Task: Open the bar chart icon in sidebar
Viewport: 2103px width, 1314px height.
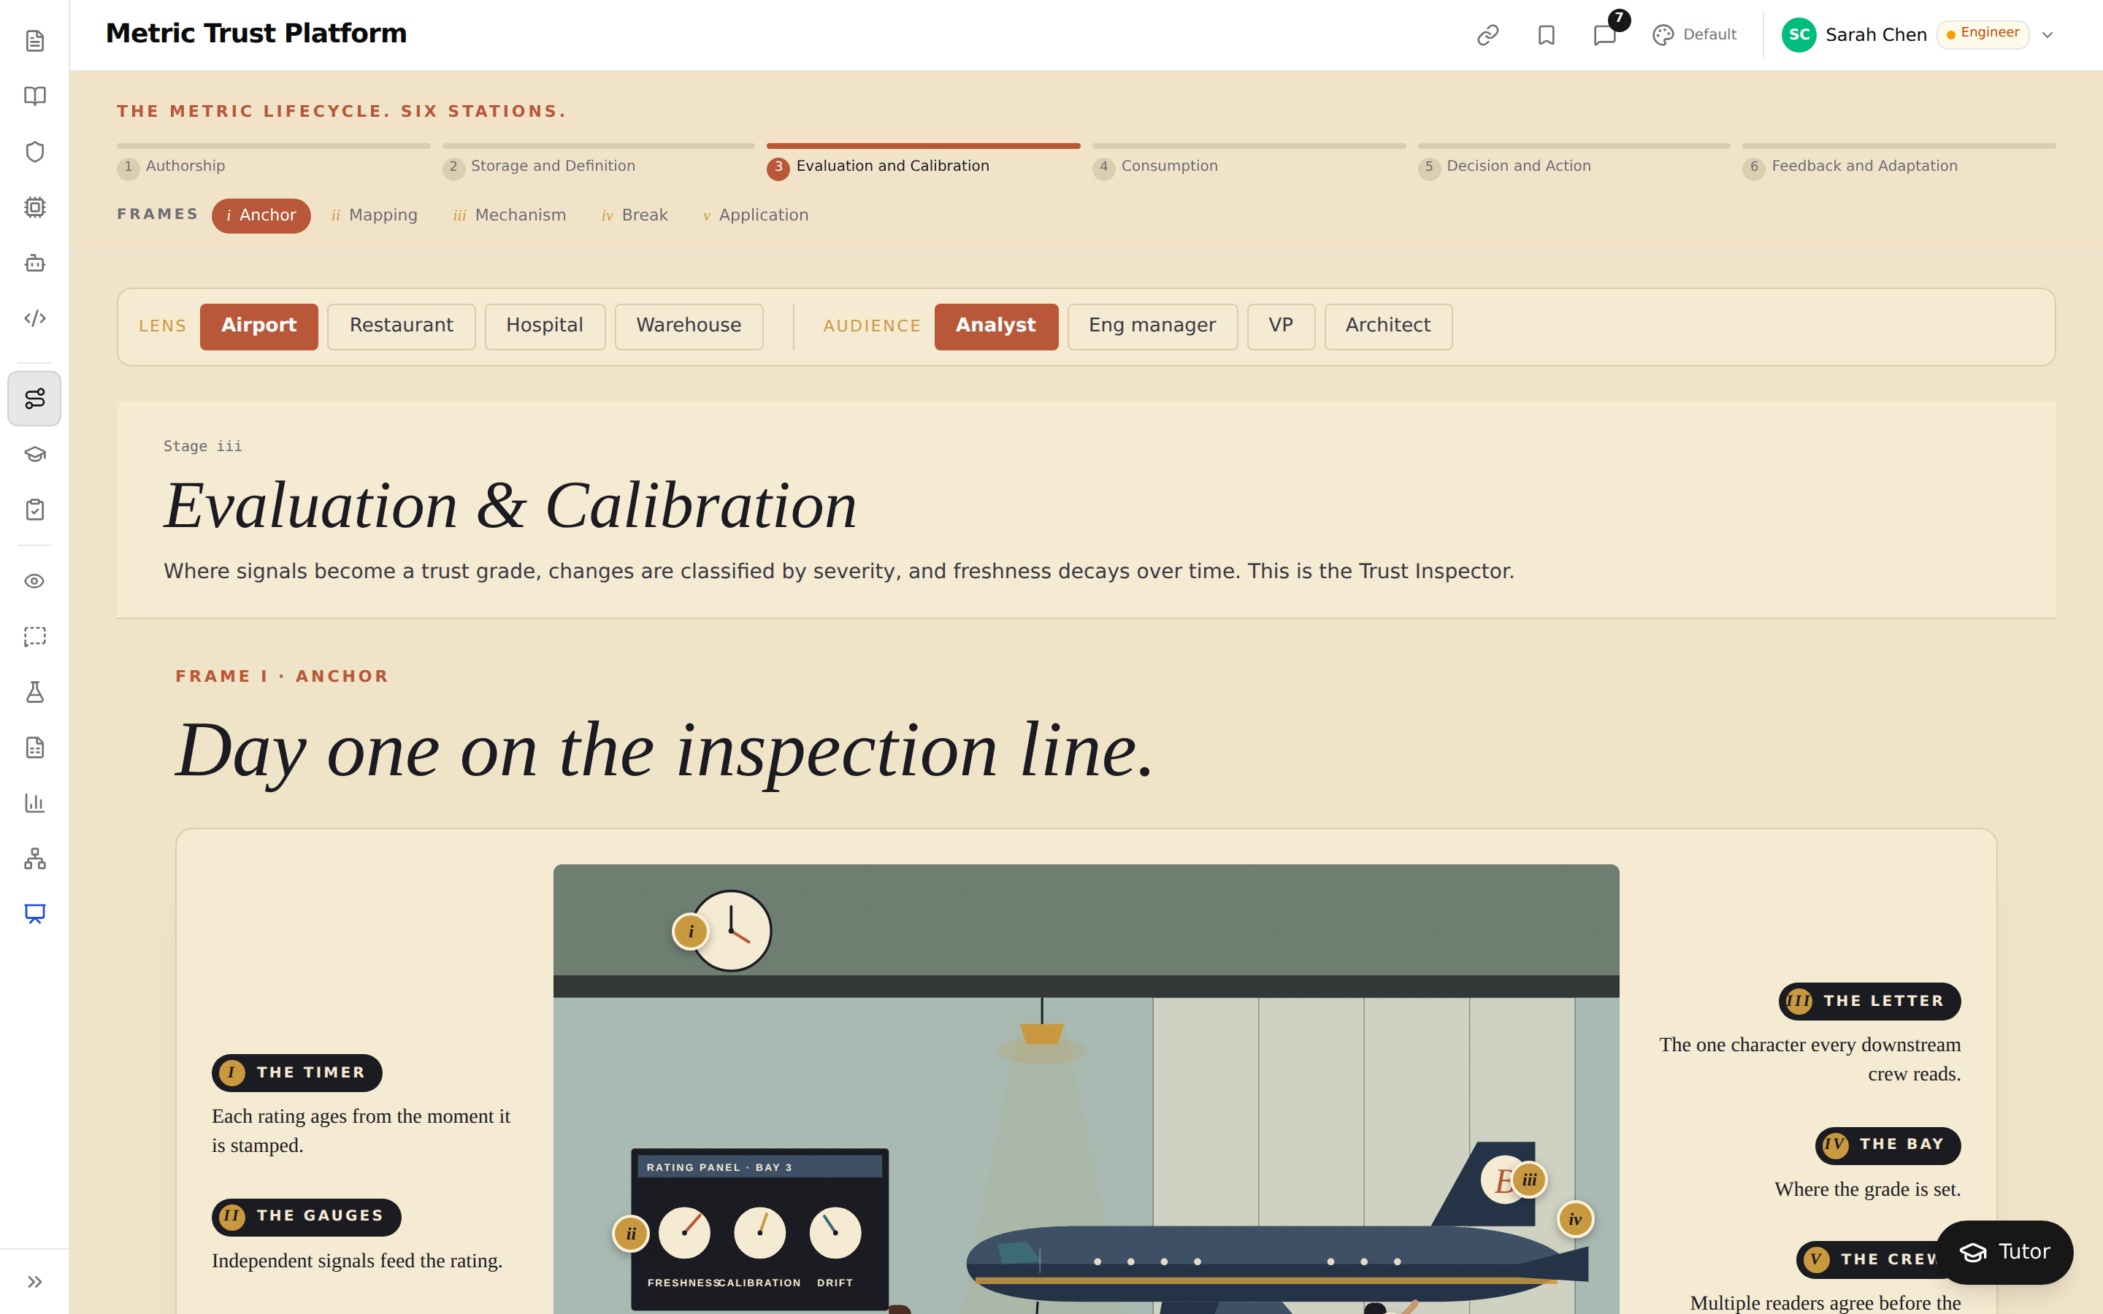Action: pos(35,803)
